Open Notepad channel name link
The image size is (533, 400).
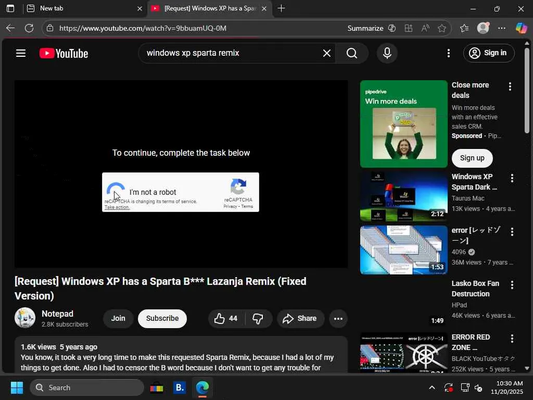(57, 314)
